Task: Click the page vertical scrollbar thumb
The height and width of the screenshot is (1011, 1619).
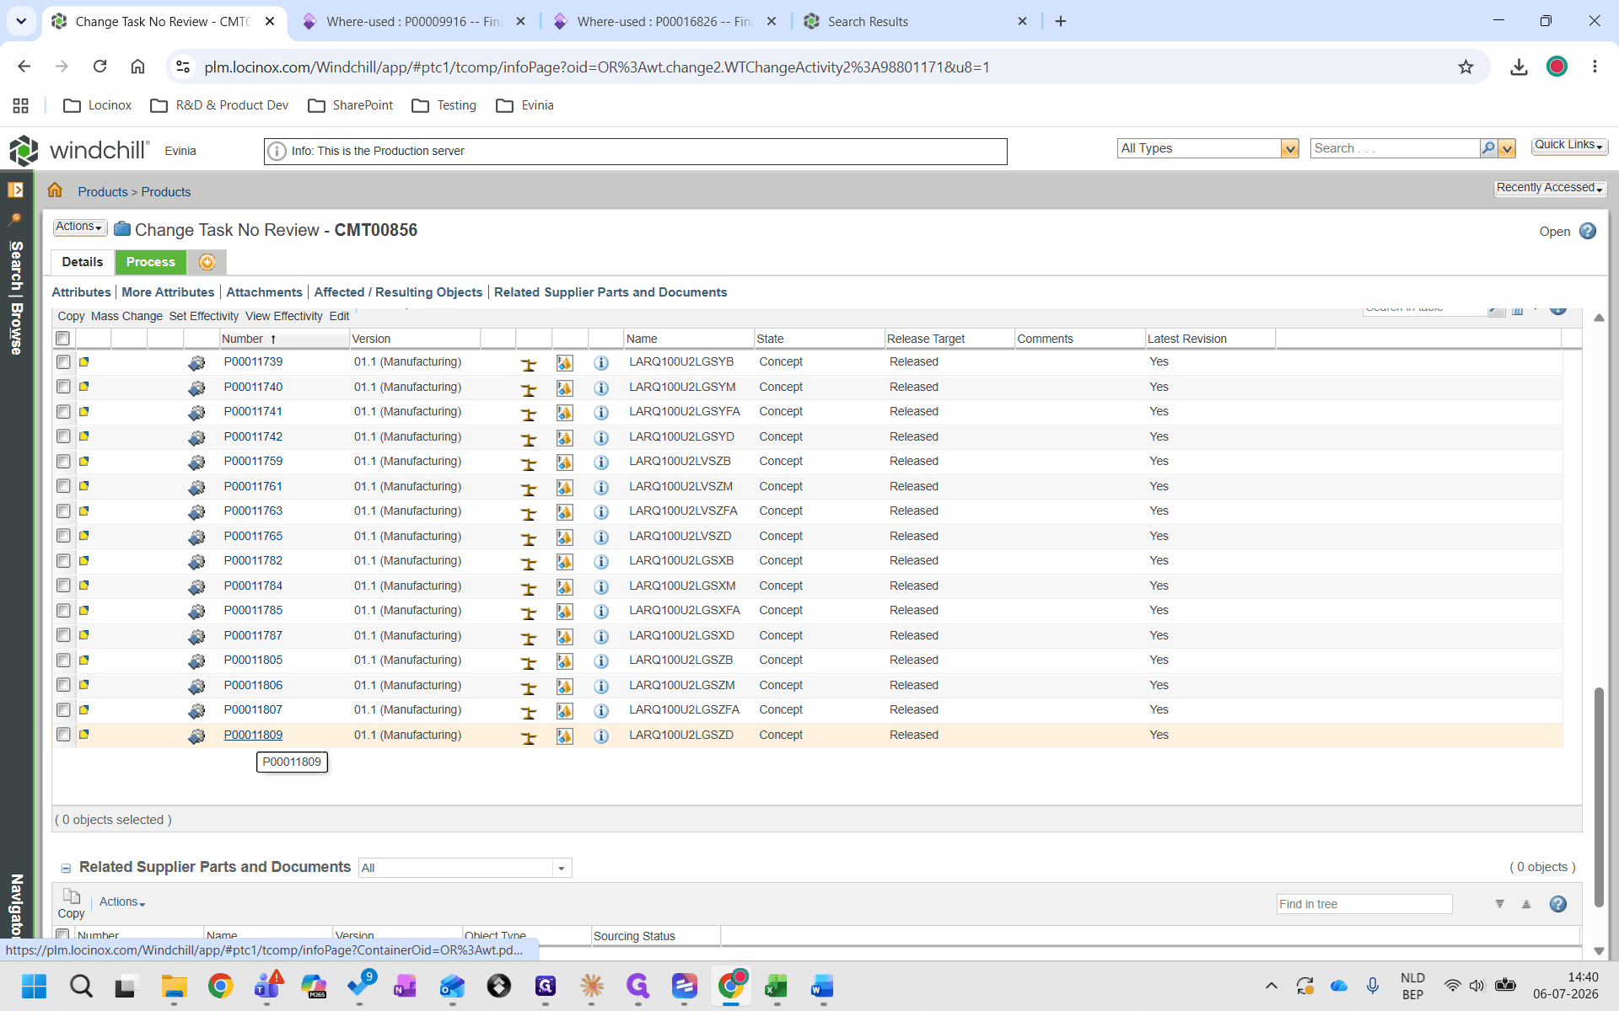Action: (1598, 797)
